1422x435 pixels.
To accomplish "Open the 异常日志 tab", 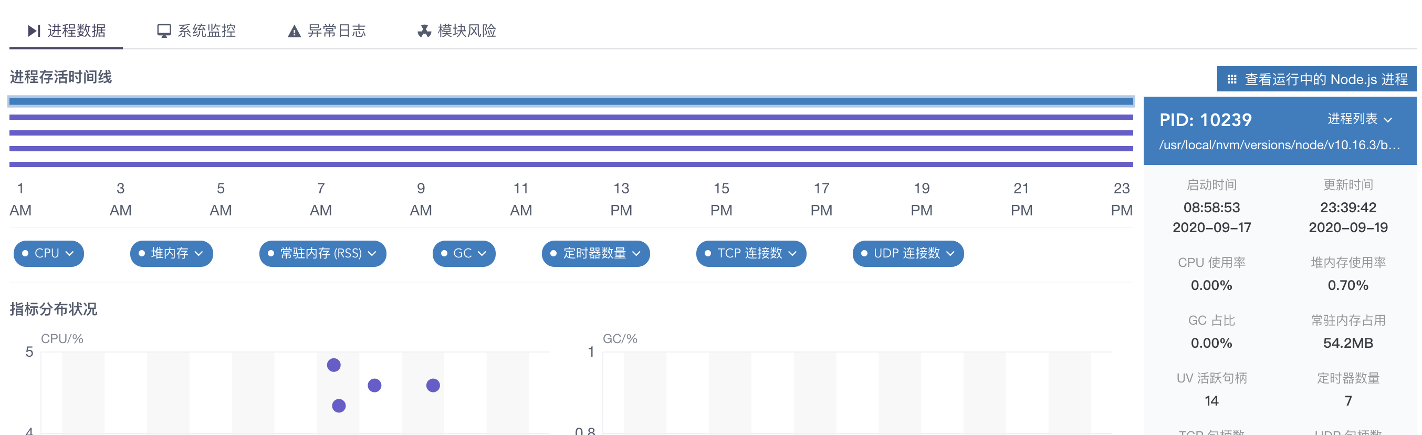I will coord(327,31).
